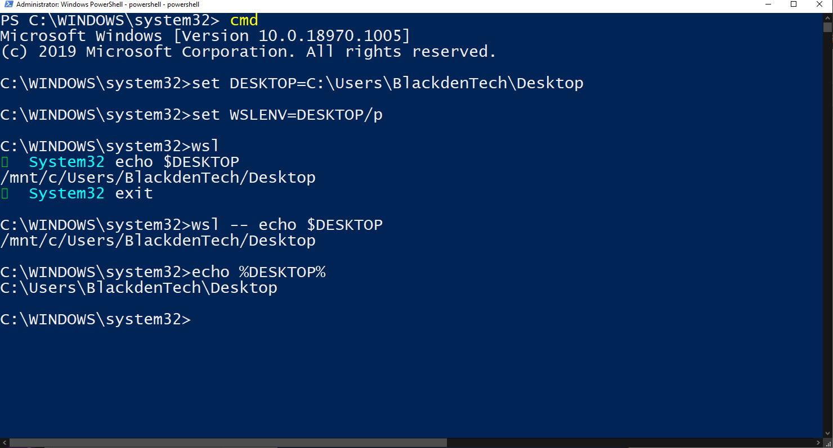Viewport: 833px width, 448px height.
Task: Click the horizontal scrollbar left arrow
Action: [5, 443]
